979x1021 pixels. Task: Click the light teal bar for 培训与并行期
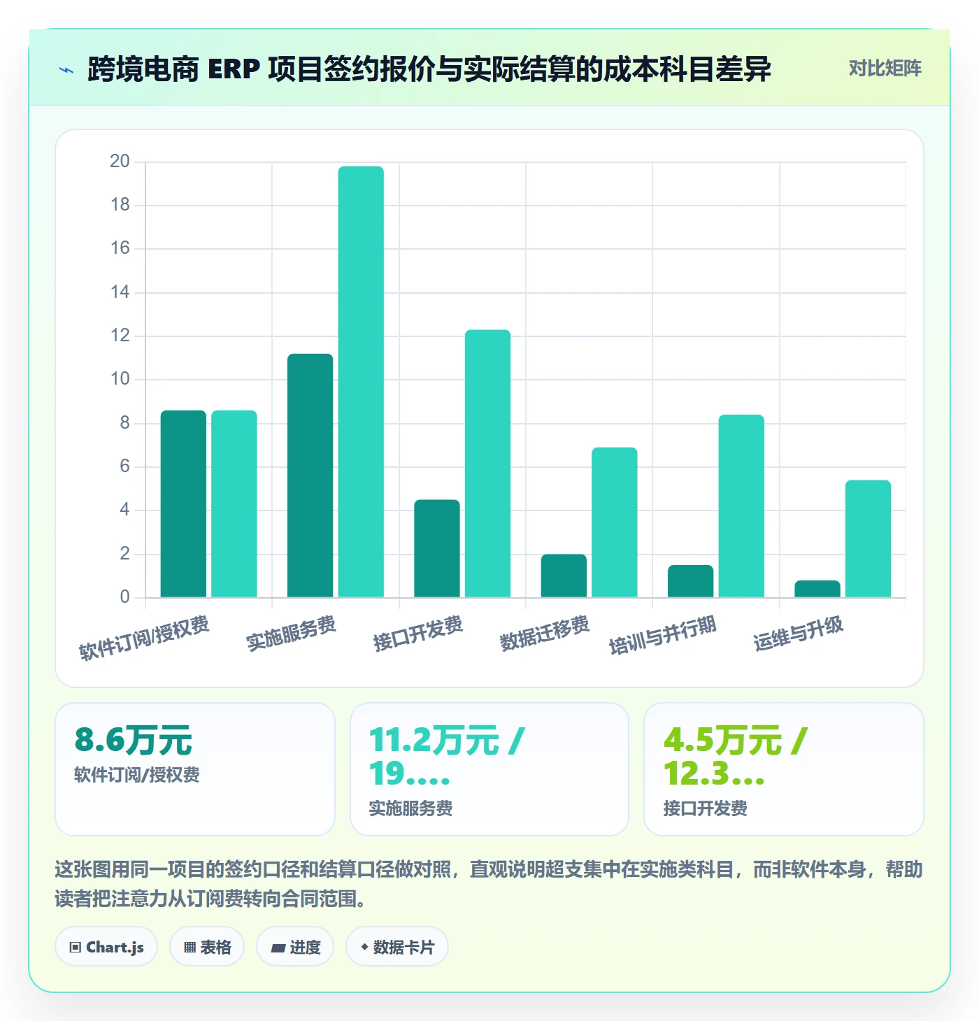click(x=741, y=506)
